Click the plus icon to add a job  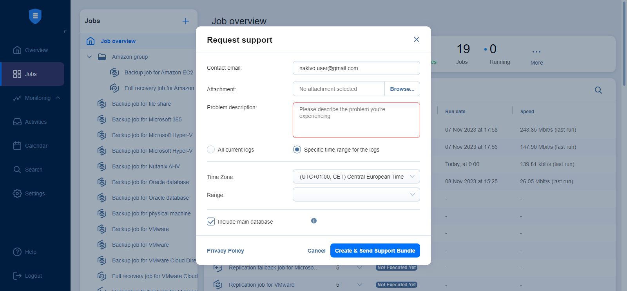click(x=186, y=21)
